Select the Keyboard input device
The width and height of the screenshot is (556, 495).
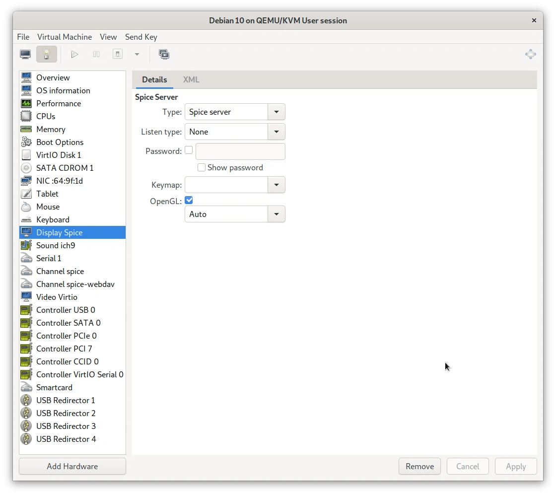click(72, 220)
